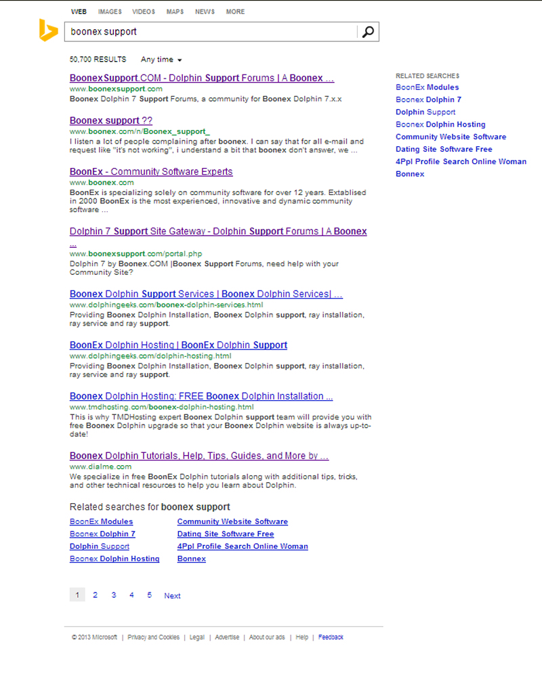The height and width of the screenshot is (692, 542).
Task: Click Bonnex in sidebar related searches
Action: pyautogui.click(x=410, y=174)
